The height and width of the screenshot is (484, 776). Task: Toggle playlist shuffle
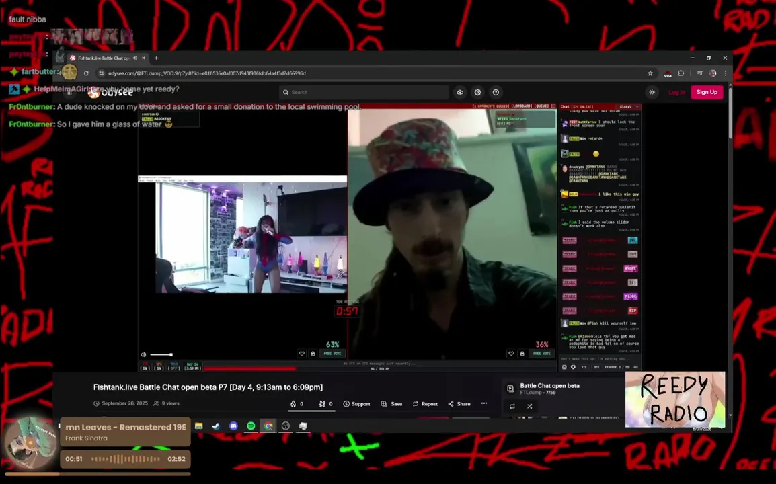coord(529,406)
